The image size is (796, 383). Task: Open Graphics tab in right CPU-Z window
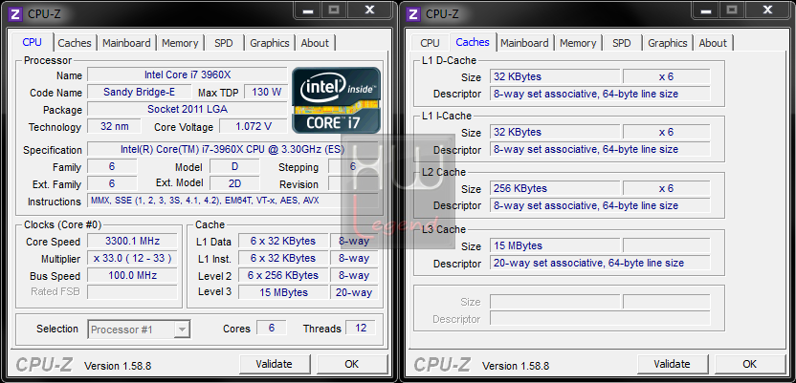click(x=668, y=43)
